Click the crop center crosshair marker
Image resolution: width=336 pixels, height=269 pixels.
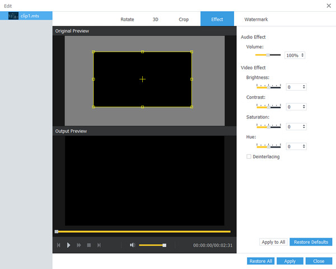tap(142, 79)
